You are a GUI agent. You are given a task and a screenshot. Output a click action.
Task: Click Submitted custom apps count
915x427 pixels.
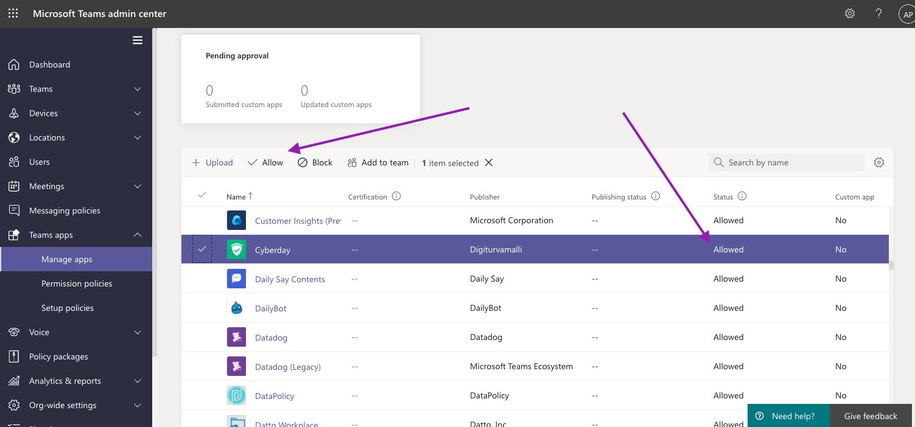(209, 91)
